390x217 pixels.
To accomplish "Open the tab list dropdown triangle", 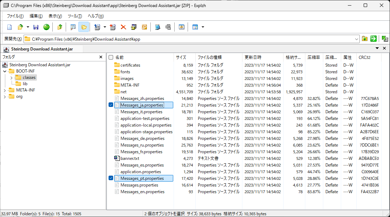I will click(x=377, y=48).
